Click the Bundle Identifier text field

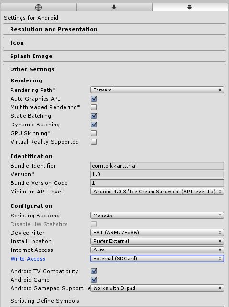point(157,166)
